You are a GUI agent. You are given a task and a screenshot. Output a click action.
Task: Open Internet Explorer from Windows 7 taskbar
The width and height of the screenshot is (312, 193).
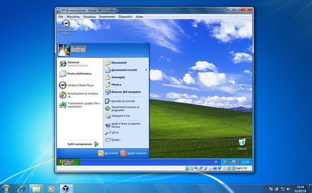[21, 188]
